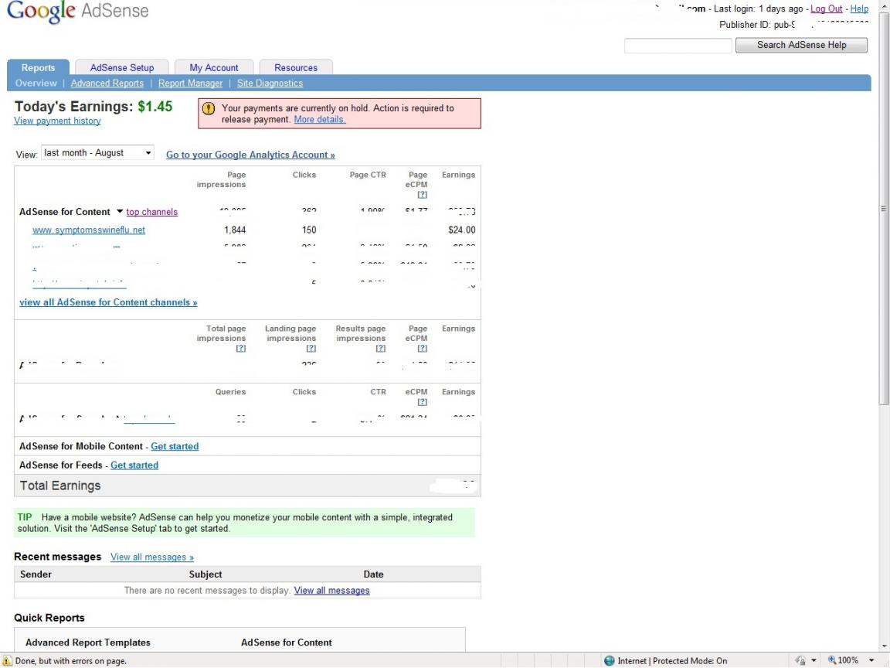Click More details link in payment hold notice
The height and width of the screenshot is (668, 890).
(x=320, y=120)
